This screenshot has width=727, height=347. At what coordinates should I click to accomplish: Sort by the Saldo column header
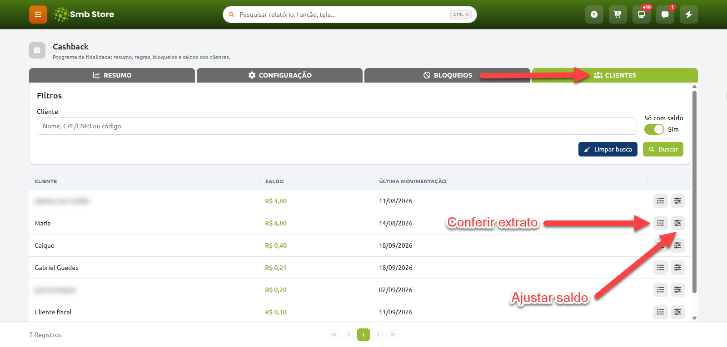[274, 181]
